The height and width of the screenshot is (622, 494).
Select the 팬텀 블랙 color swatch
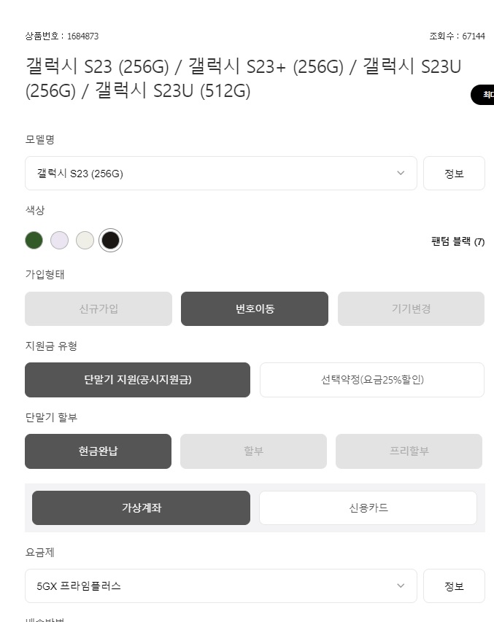(x=110, y=240)
